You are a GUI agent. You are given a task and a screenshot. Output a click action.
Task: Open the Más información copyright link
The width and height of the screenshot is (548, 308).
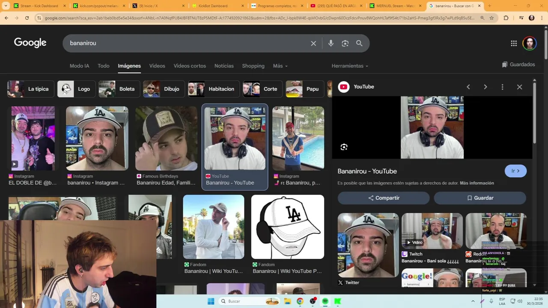[x=477, y=183]
